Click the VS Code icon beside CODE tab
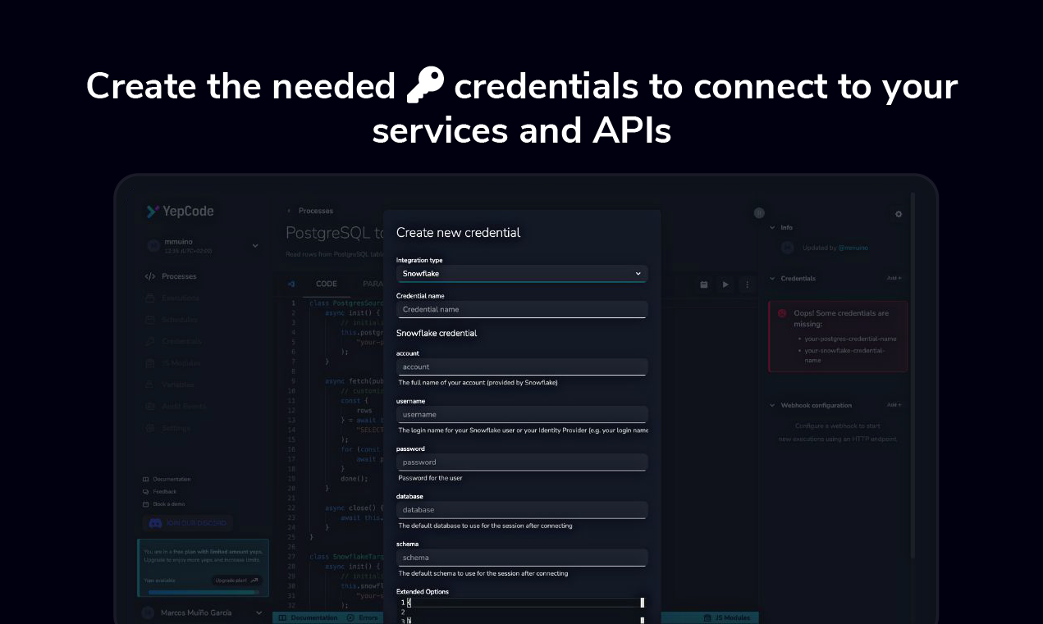Image resolution: width=1043 pixels, height=624 pixels. tap(290, 285)
